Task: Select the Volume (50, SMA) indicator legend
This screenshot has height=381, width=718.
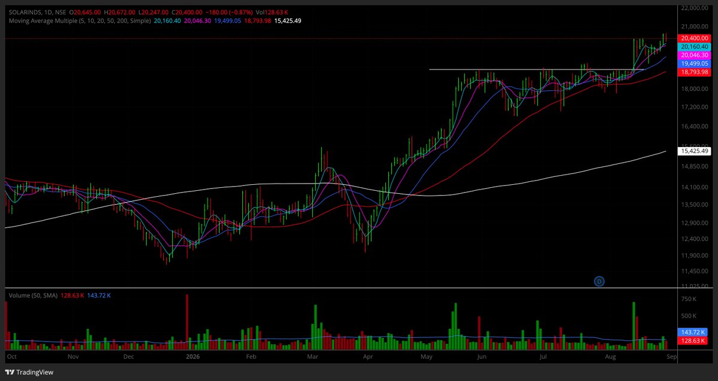Action: [34, 295]
